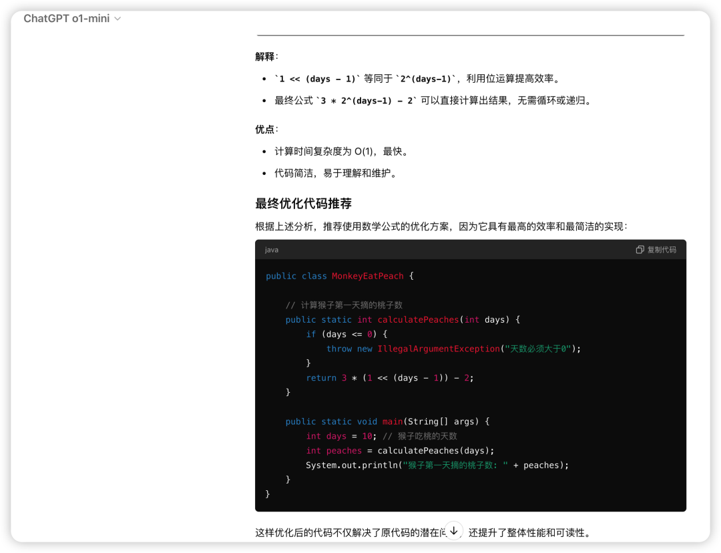Click the 计算猴子第一天摘的桃子数 code comment

[x=344, y=305]
